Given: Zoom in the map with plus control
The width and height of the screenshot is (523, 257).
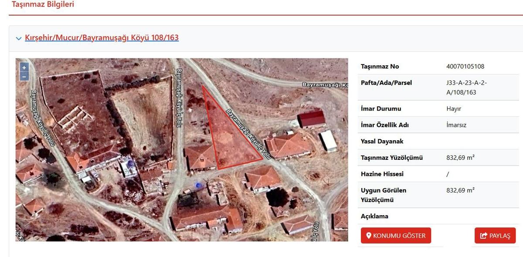Looking at the screenshot, I should coord(24,68).
